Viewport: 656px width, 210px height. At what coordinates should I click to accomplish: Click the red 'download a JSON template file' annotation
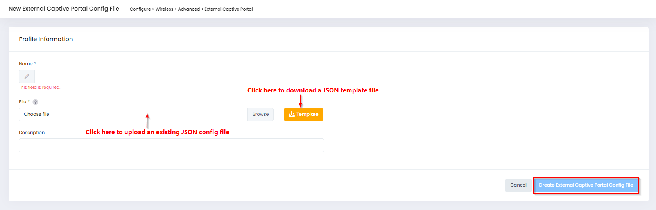click(313, 90)
